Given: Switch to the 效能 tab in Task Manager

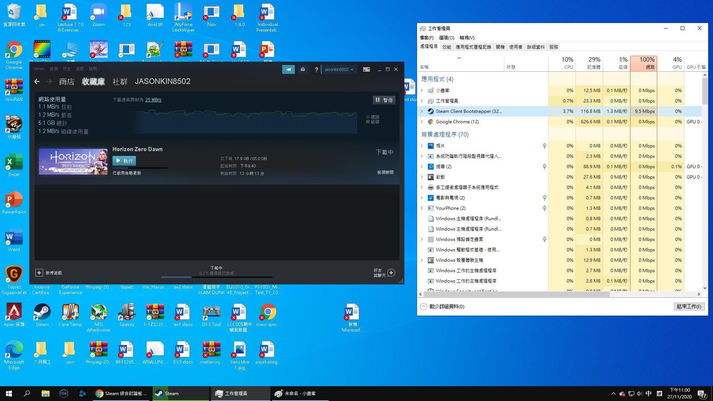Looking at the screenshot, I should [x=447, y=47].
